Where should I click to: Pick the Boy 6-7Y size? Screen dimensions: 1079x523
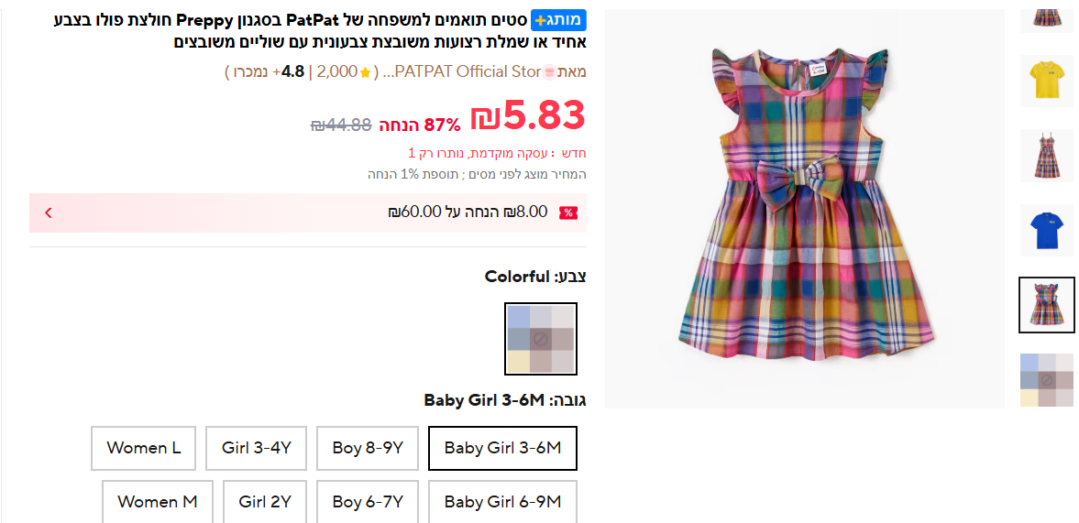coord(368,502)
